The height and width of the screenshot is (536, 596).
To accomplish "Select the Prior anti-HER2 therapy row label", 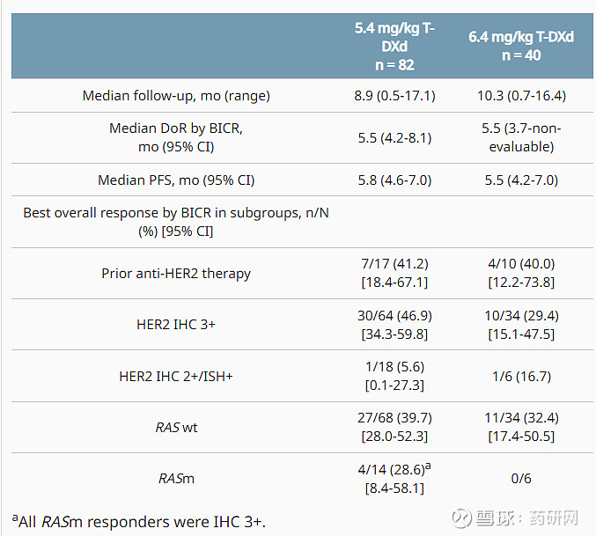I will pos(176,273).
